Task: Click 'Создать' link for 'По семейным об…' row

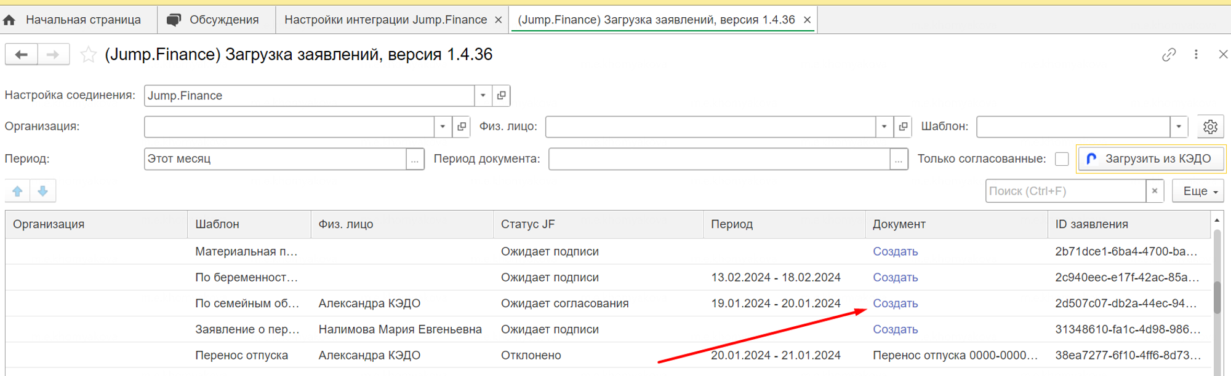Action: pos(895,304)
